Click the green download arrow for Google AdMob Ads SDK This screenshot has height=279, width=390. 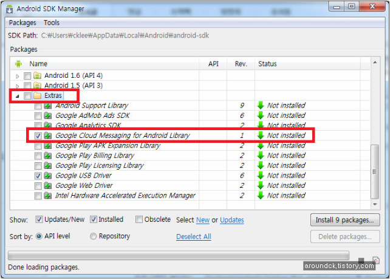[261, 115]
